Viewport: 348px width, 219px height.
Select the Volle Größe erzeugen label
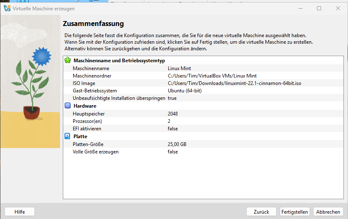point(95,152)
